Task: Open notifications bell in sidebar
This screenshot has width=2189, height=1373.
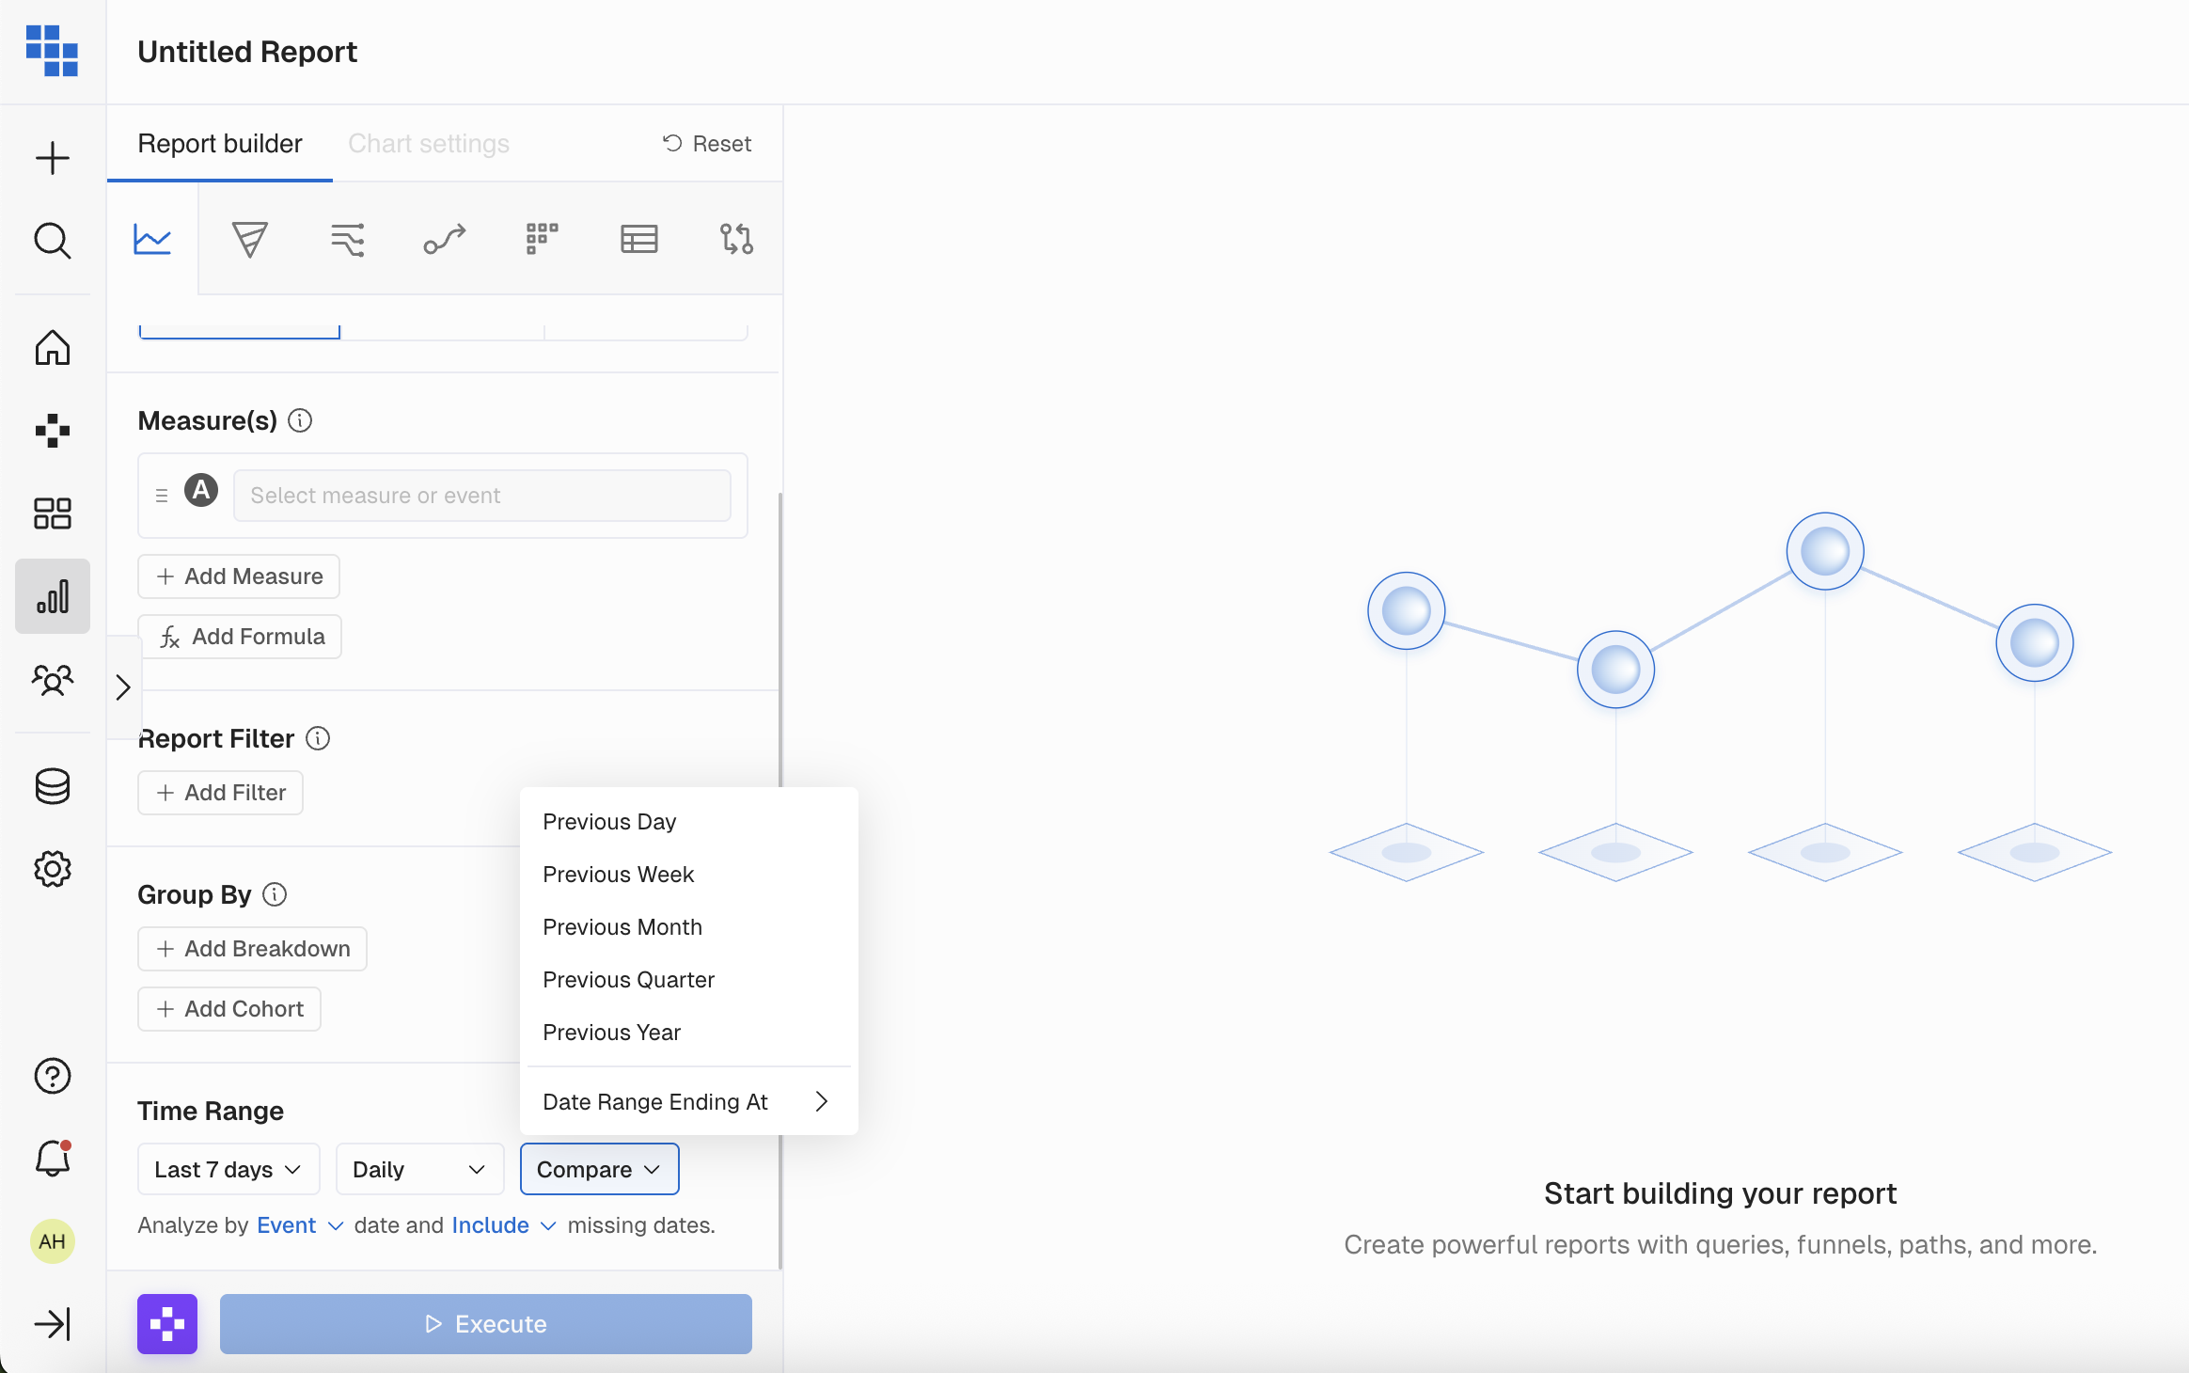Action: point(53,1159)
